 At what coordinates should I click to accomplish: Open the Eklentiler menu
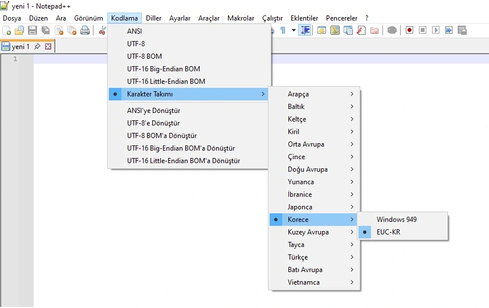pos(304,18)
